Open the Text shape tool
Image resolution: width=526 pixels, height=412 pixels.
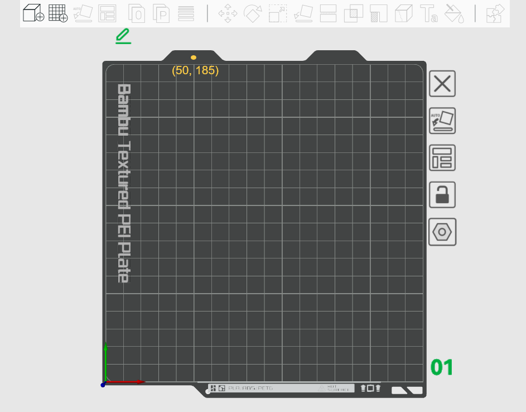(428, 13)
